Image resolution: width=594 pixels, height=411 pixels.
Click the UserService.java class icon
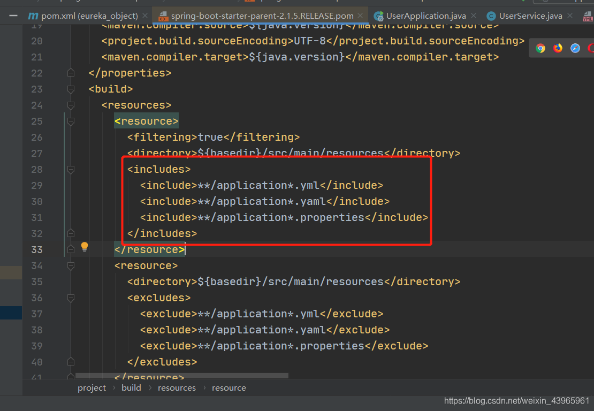point(491,16)
